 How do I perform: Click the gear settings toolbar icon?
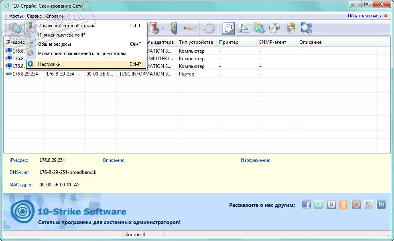(209, 28)
